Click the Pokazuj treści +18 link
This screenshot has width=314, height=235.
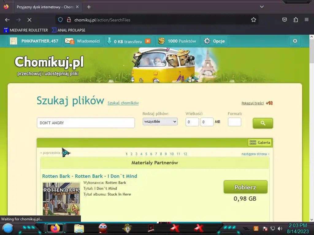[x=257, y=103]
